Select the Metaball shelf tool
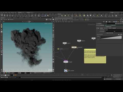 tap(45, 16)
